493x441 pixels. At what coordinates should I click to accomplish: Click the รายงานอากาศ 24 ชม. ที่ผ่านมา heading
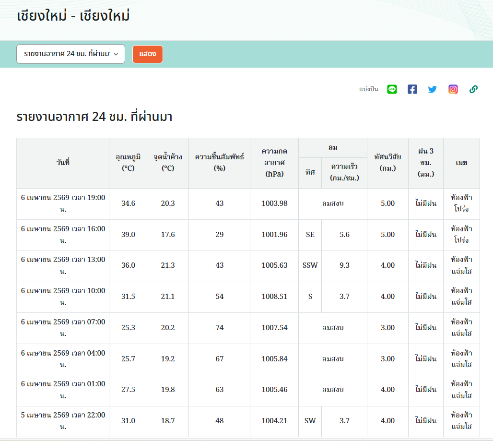[94, 117]
